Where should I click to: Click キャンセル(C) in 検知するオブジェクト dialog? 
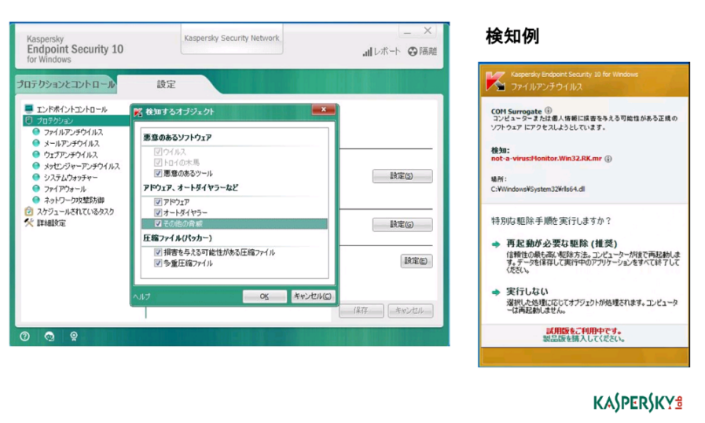pyautogui.click(x=313, y=296)
